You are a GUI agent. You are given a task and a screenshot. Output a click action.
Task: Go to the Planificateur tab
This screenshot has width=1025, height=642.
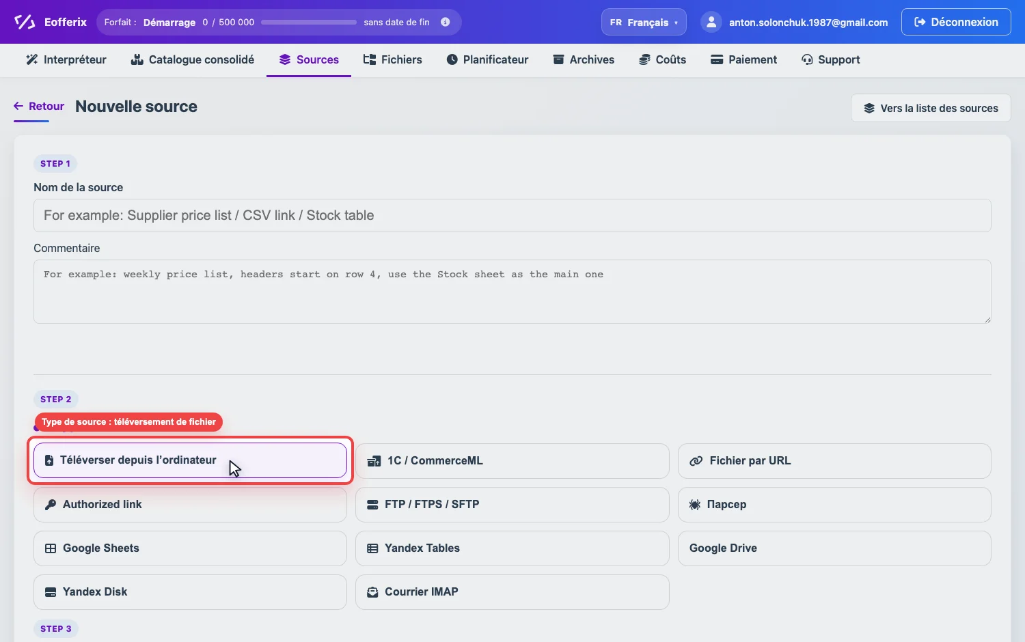[487, 59]
